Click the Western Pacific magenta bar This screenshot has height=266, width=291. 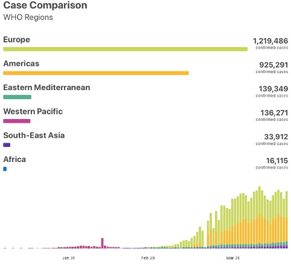pyautogui.click(x=17, y=121)
